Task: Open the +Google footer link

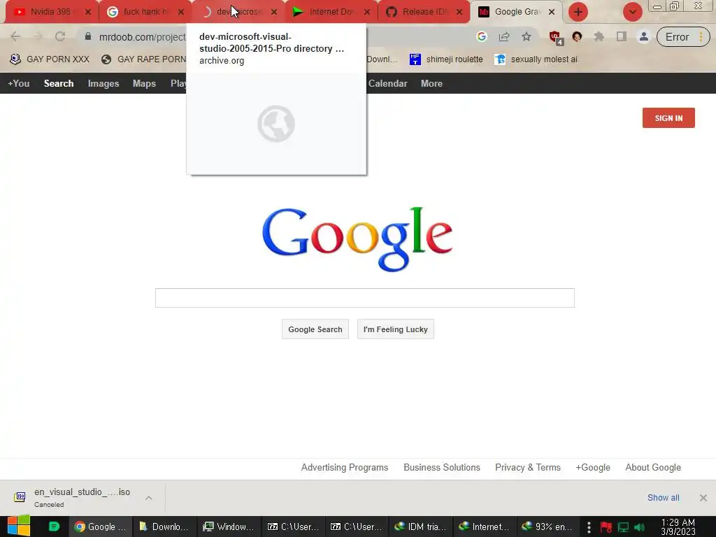Action: pos(593,468)
